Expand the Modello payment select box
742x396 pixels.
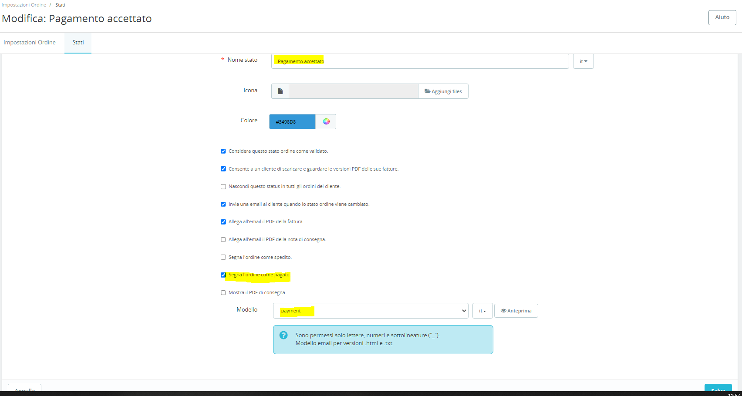371,311
